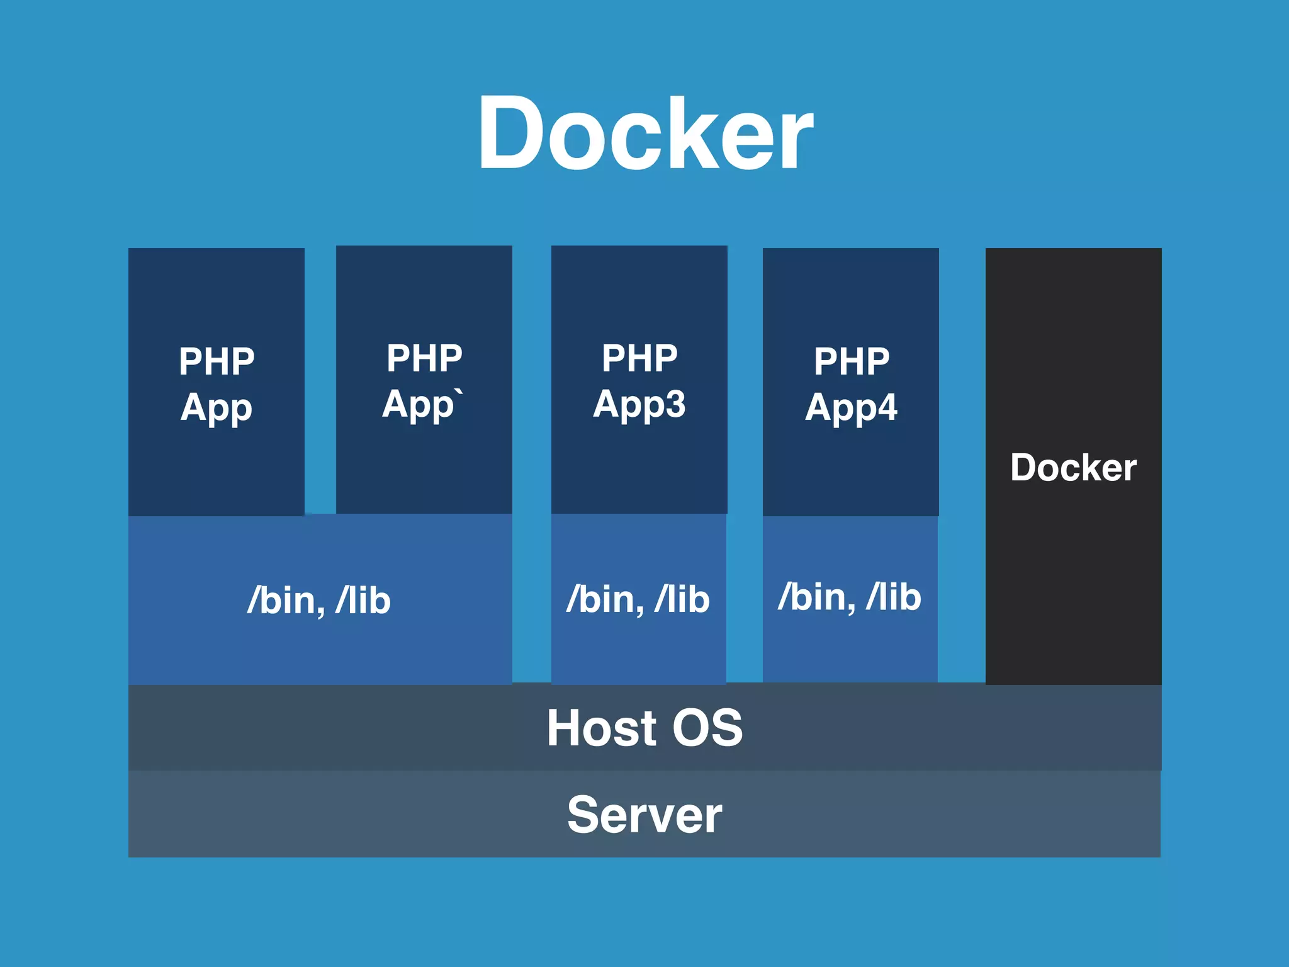Select the dark Docker engine block
Screen dimensions: 1289x967
1074,467
